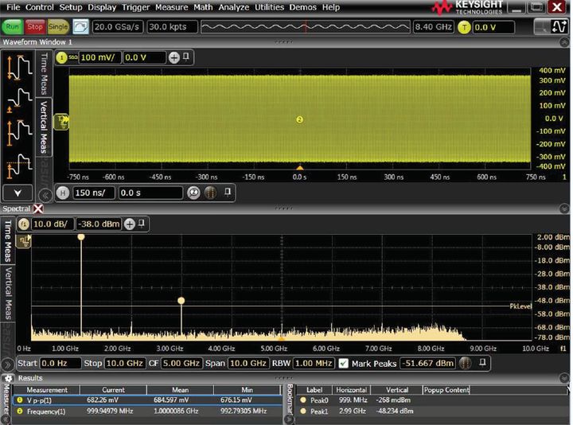
Task: Open the Trigger menu
Action: 134,7
